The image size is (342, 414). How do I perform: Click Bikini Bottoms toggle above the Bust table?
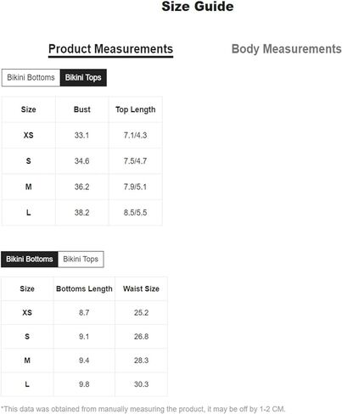(x=31, y=77)
